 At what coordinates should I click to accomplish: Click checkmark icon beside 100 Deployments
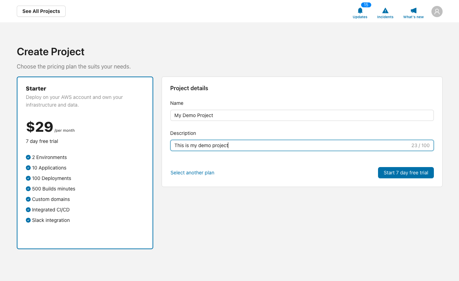point(28,178)
